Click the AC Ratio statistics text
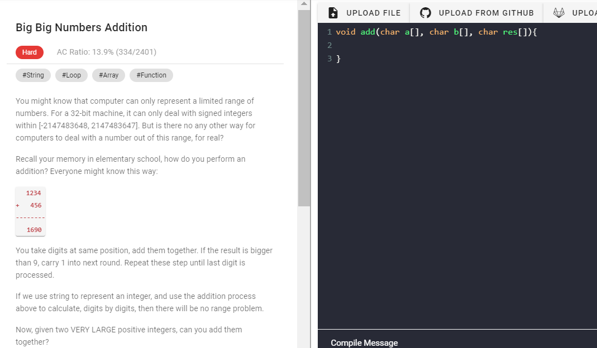Screen dimensions: 597x348 click(x=106, y=52)
